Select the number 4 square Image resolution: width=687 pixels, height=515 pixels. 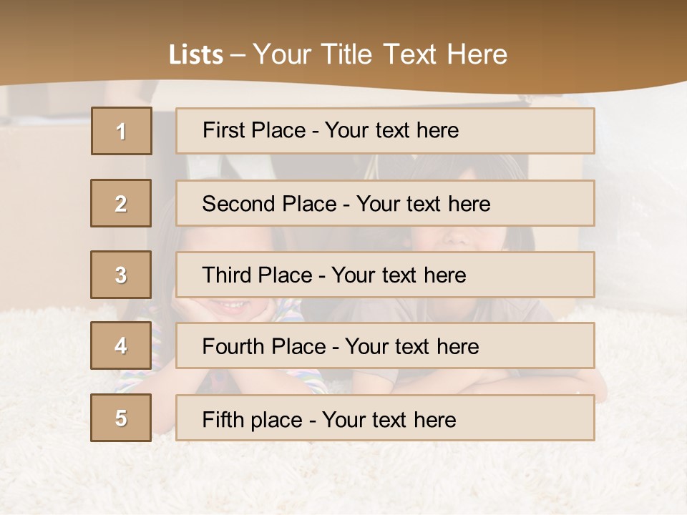(x=121, y=345)
